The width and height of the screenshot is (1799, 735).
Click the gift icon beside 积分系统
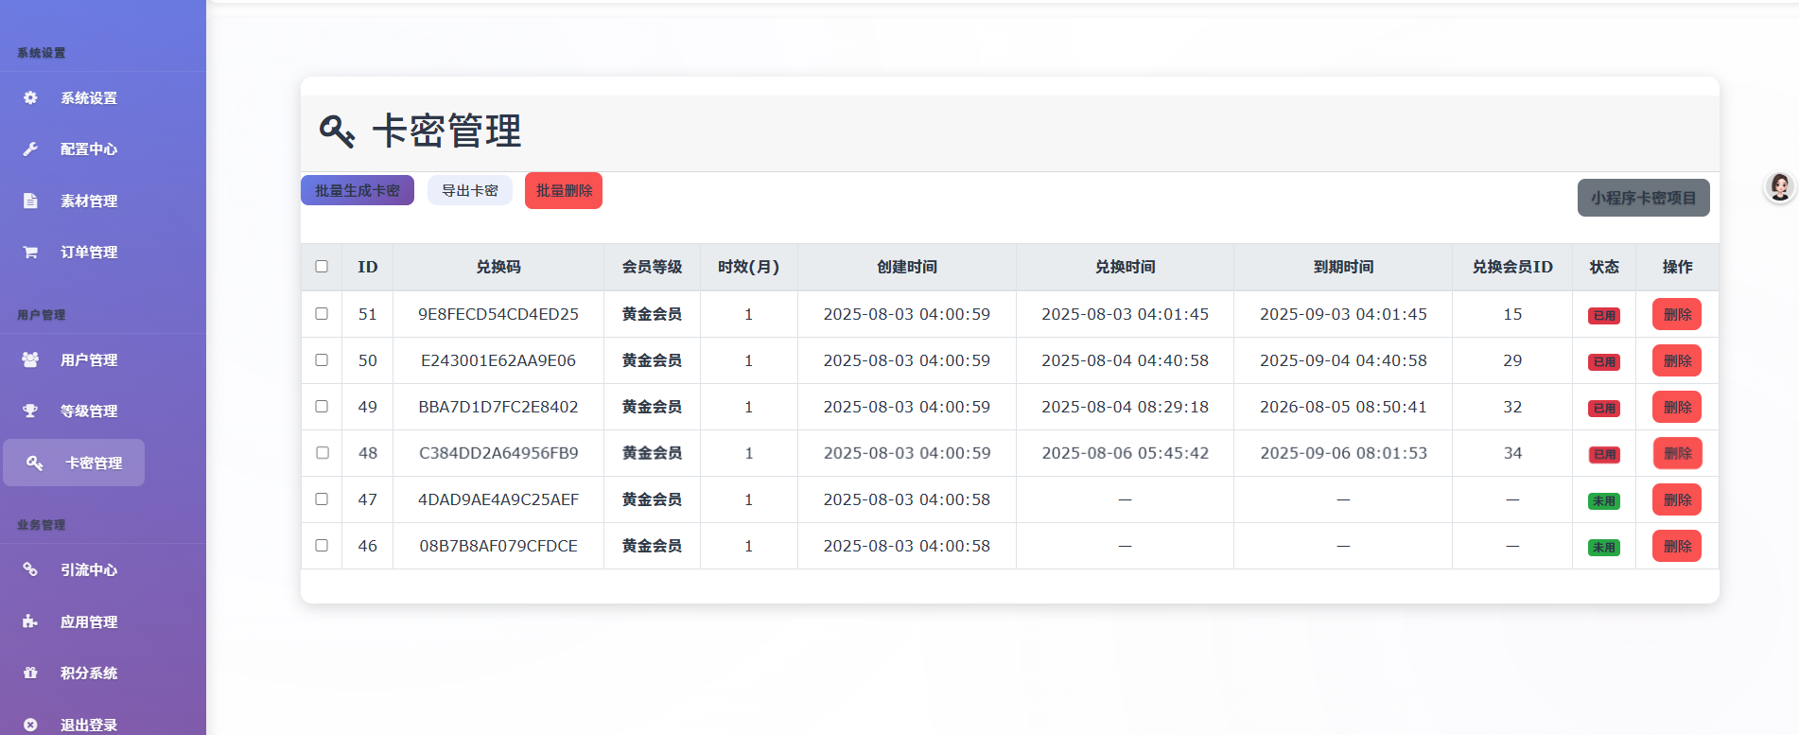click(30, 673)
